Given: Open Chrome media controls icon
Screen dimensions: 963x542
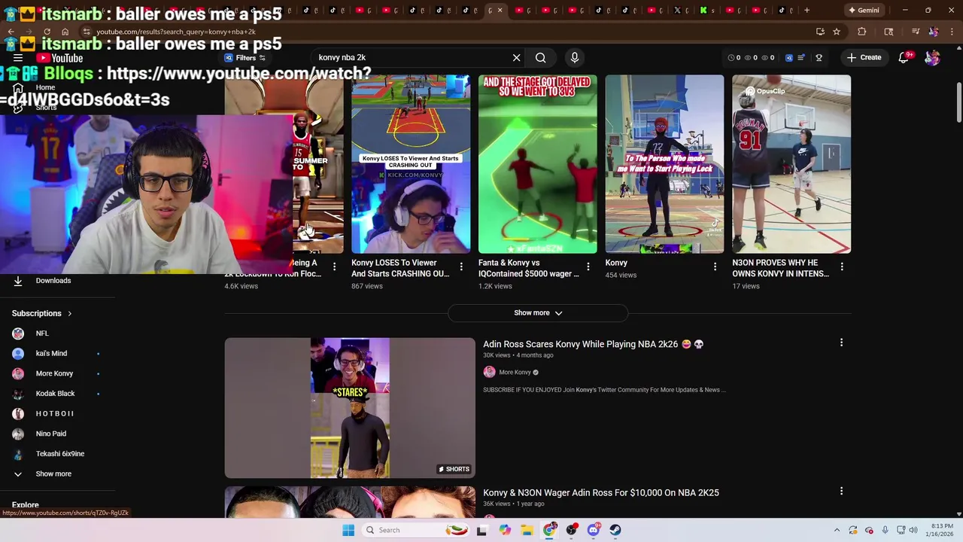Looking at the screenshot, I should 916,32.
